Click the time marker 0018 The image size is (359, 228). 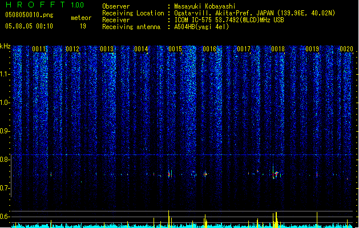tap(278, 49)
